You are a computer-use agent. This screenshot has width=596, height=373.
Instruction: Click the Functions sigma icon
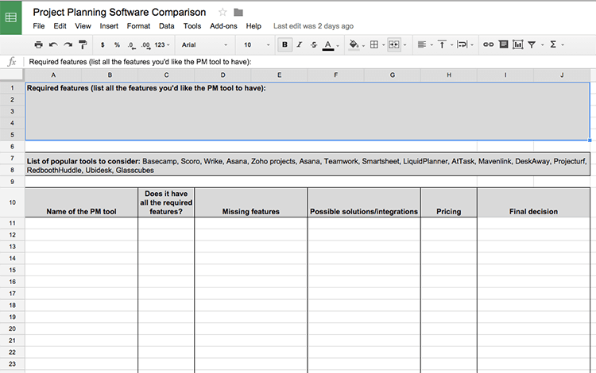coord(553,44)
